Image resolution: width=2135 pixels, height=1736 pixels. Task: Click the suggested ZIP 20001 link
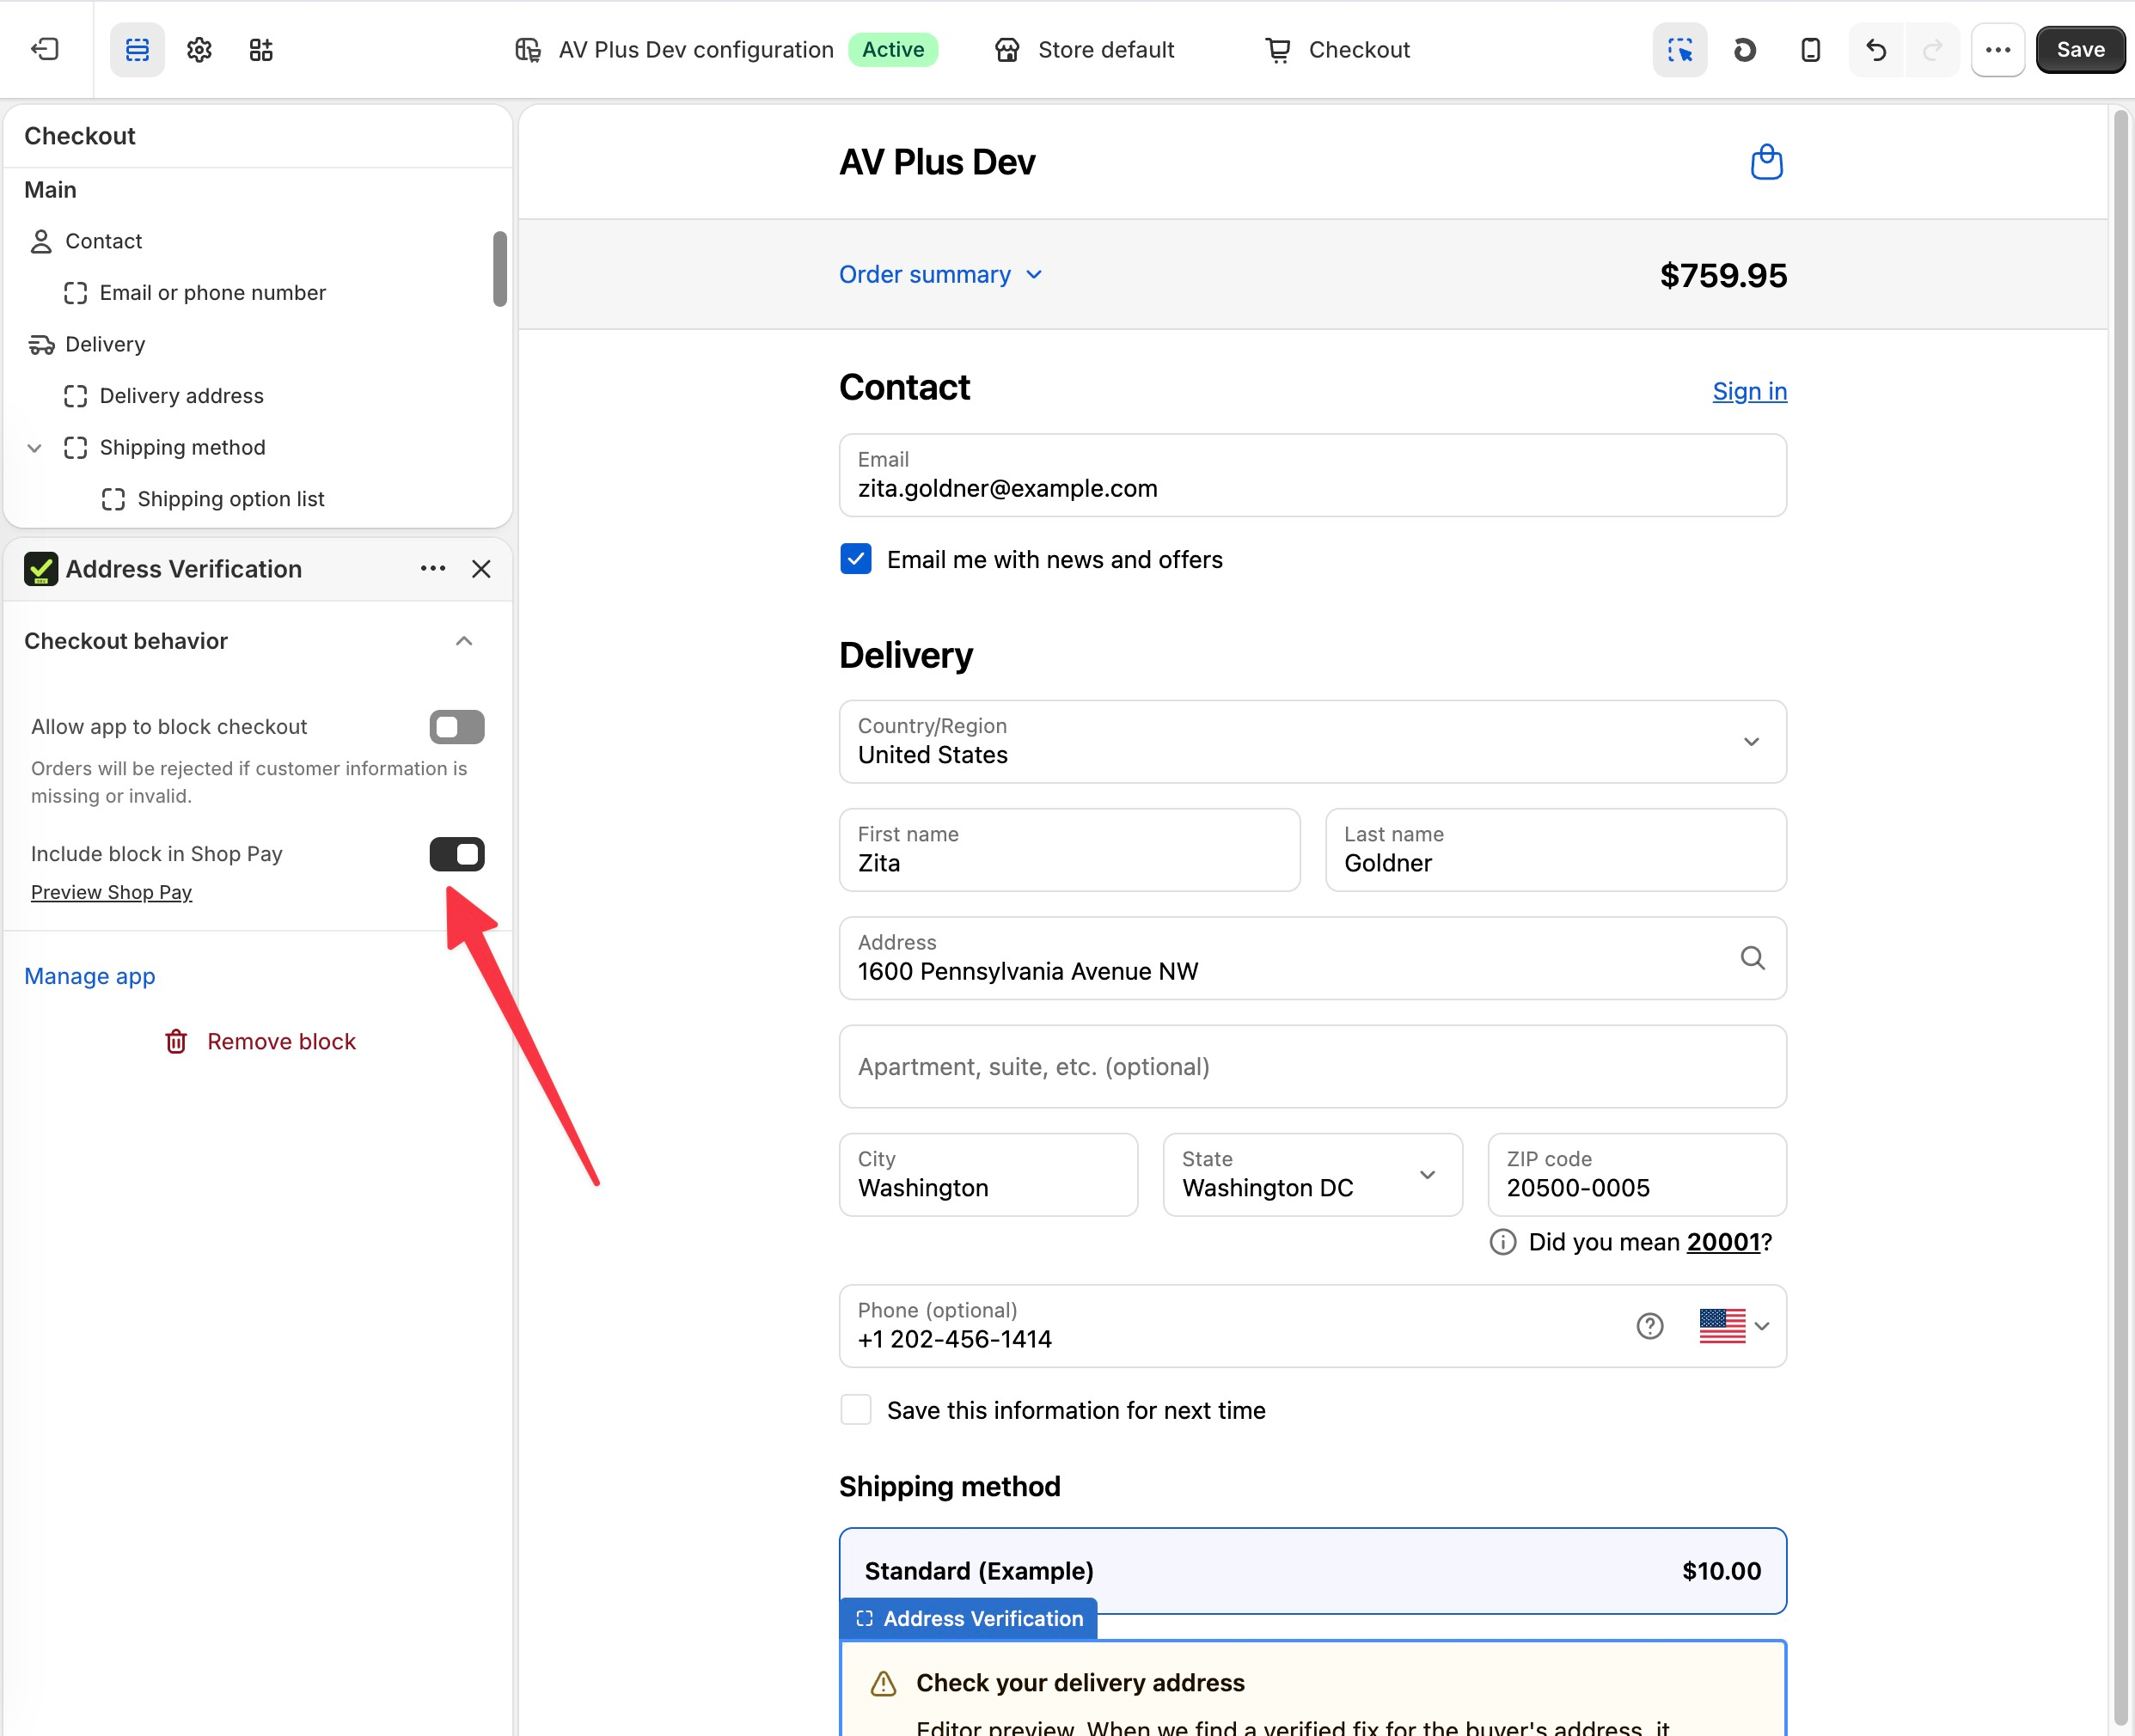pyautogui.click(x=1724, y=1242)
